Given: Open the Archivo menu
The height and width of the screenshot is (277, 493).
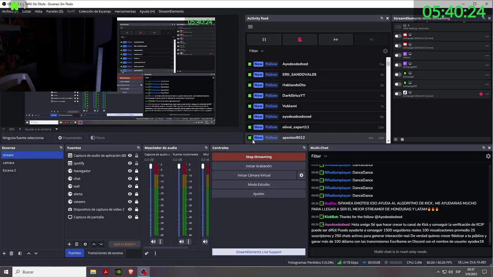Looking at the screenshot, I should (x=10, y=12).
